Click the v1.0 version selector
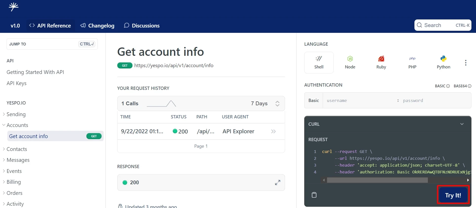 tap(15, 25)
